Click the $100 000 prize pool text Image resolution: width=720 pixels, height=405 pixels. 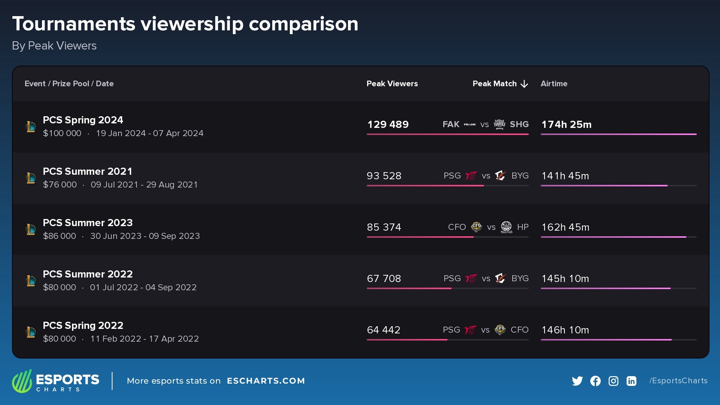(x=62, y=133)
